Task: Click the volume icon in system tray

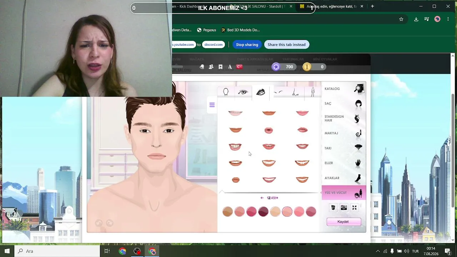Action: [x=406, y=251]
